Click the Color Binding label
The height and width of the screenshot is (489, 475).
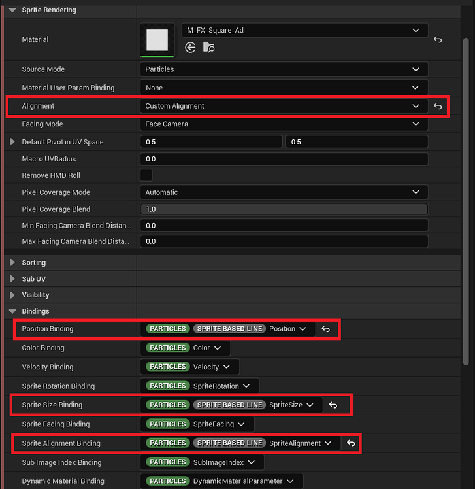[43, 348]
